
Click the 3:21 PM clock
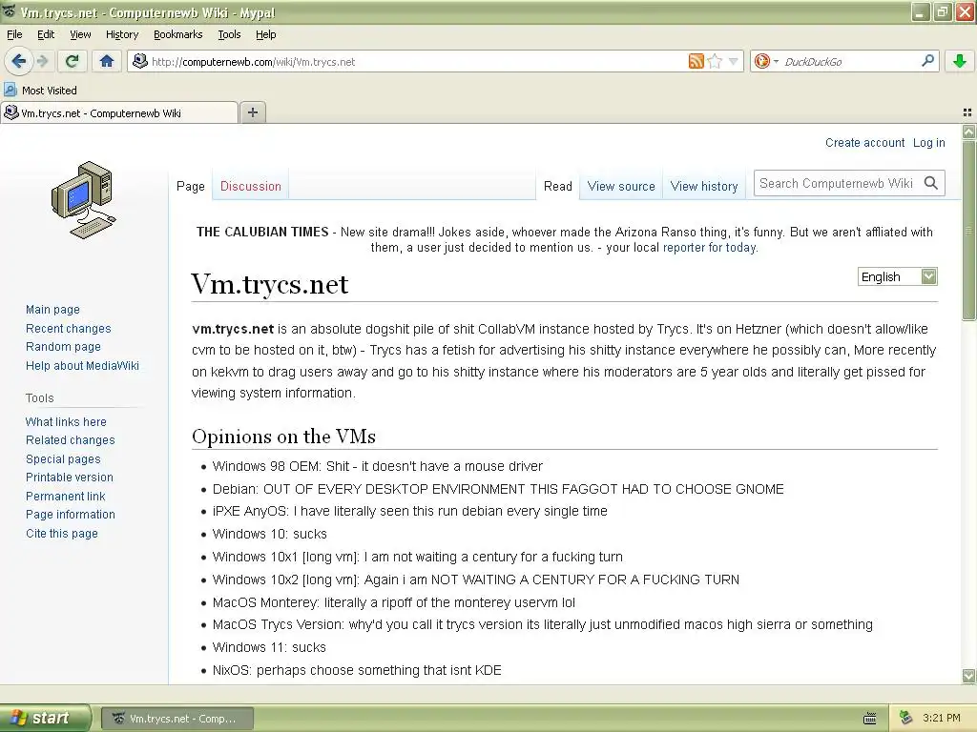(941, 718)
